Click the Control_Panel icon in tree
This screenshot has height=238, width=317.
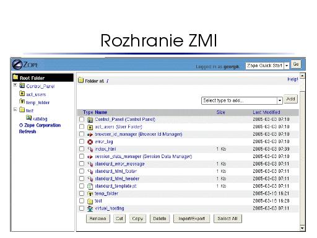click(x=22, y=86)
